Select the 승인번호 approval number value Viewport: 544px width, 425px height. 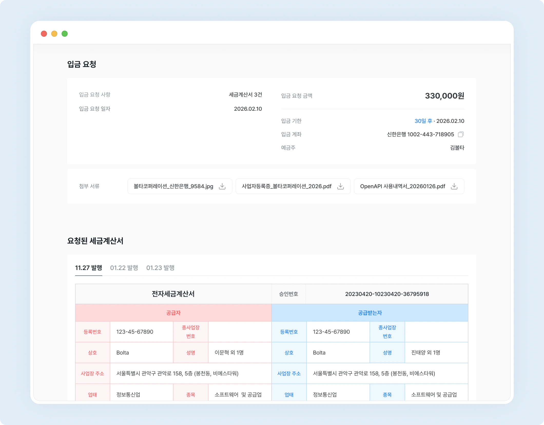point(387,294)
